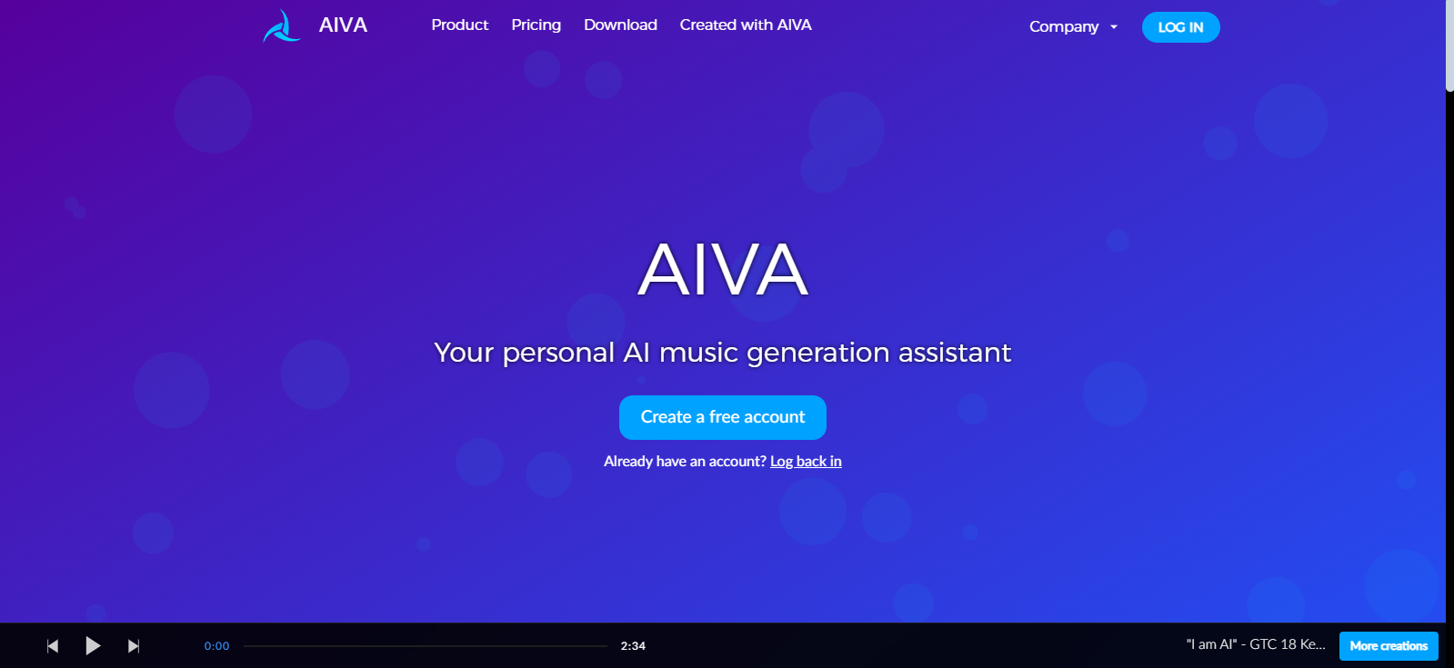Click the More creations button
1454x668 pixels.
coord(1389,646)
